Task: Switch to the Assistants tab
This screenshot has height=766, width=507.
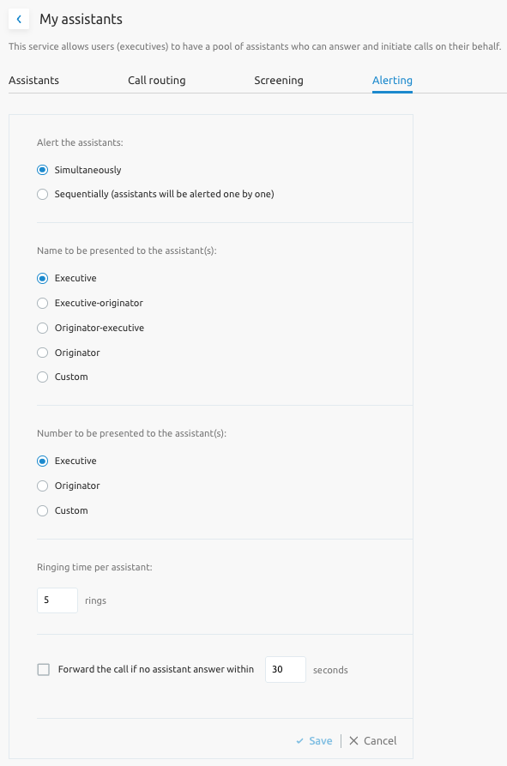Action: (x=33, y=80)
